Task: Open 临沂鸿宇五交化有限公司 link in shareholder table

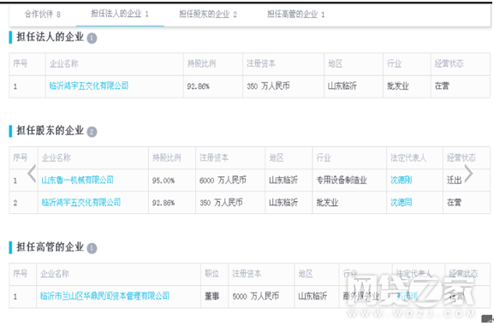Action: (x=81, y=202)
